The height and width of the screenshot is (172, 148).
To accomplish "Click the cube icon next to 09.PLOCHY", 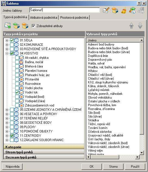I will [x=16, y=127].
